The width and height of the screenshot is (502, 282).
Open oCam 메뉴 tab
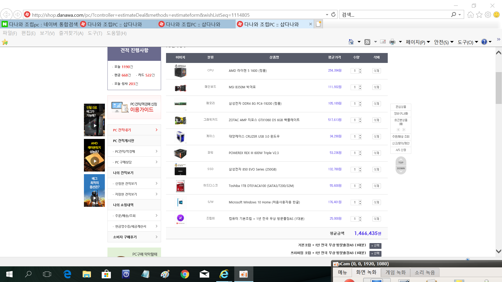tap(342, 272)
